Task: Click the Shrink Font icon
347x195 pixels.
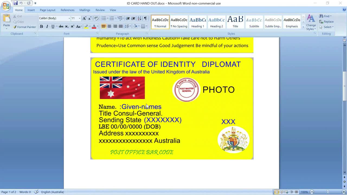Action: pos(90,18)
